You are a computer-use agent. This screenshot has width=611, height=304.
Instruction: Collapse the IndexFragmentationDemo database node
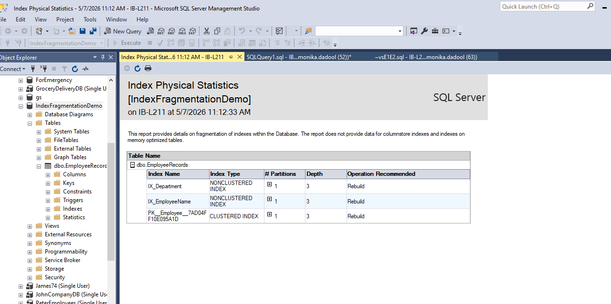(21, 106)
